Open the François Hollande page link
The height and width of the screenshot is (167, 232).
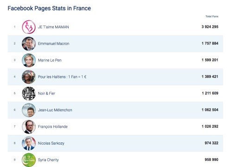tap(53, 127)
